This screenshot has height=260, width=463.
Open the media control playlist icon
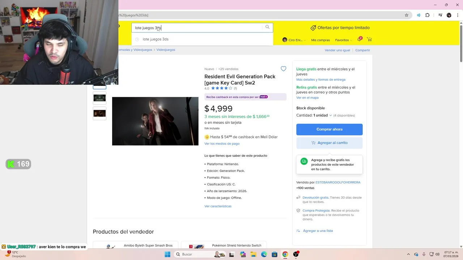[440, 15]
